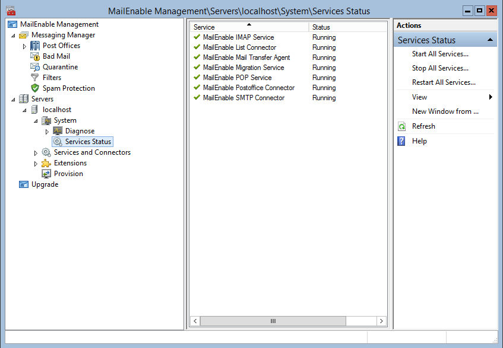Click the green checkmark of Migration Service
The height and width of the screenshot is (348, 503).
pyautogui.click(x=197, y=67)
